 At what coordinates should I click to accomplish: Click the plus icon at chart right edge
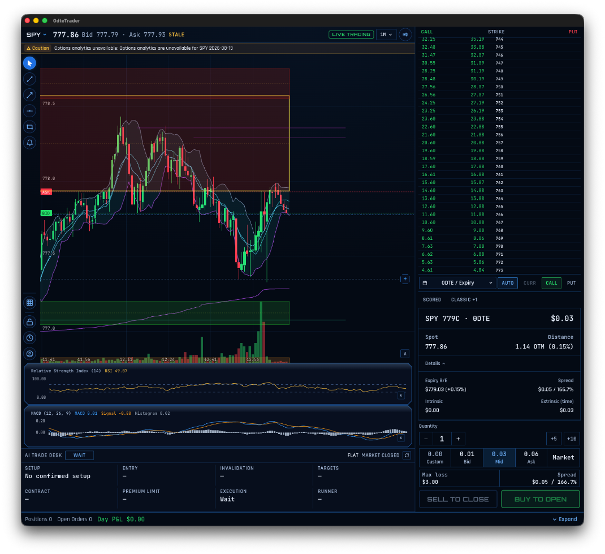[x=405, y=279]
